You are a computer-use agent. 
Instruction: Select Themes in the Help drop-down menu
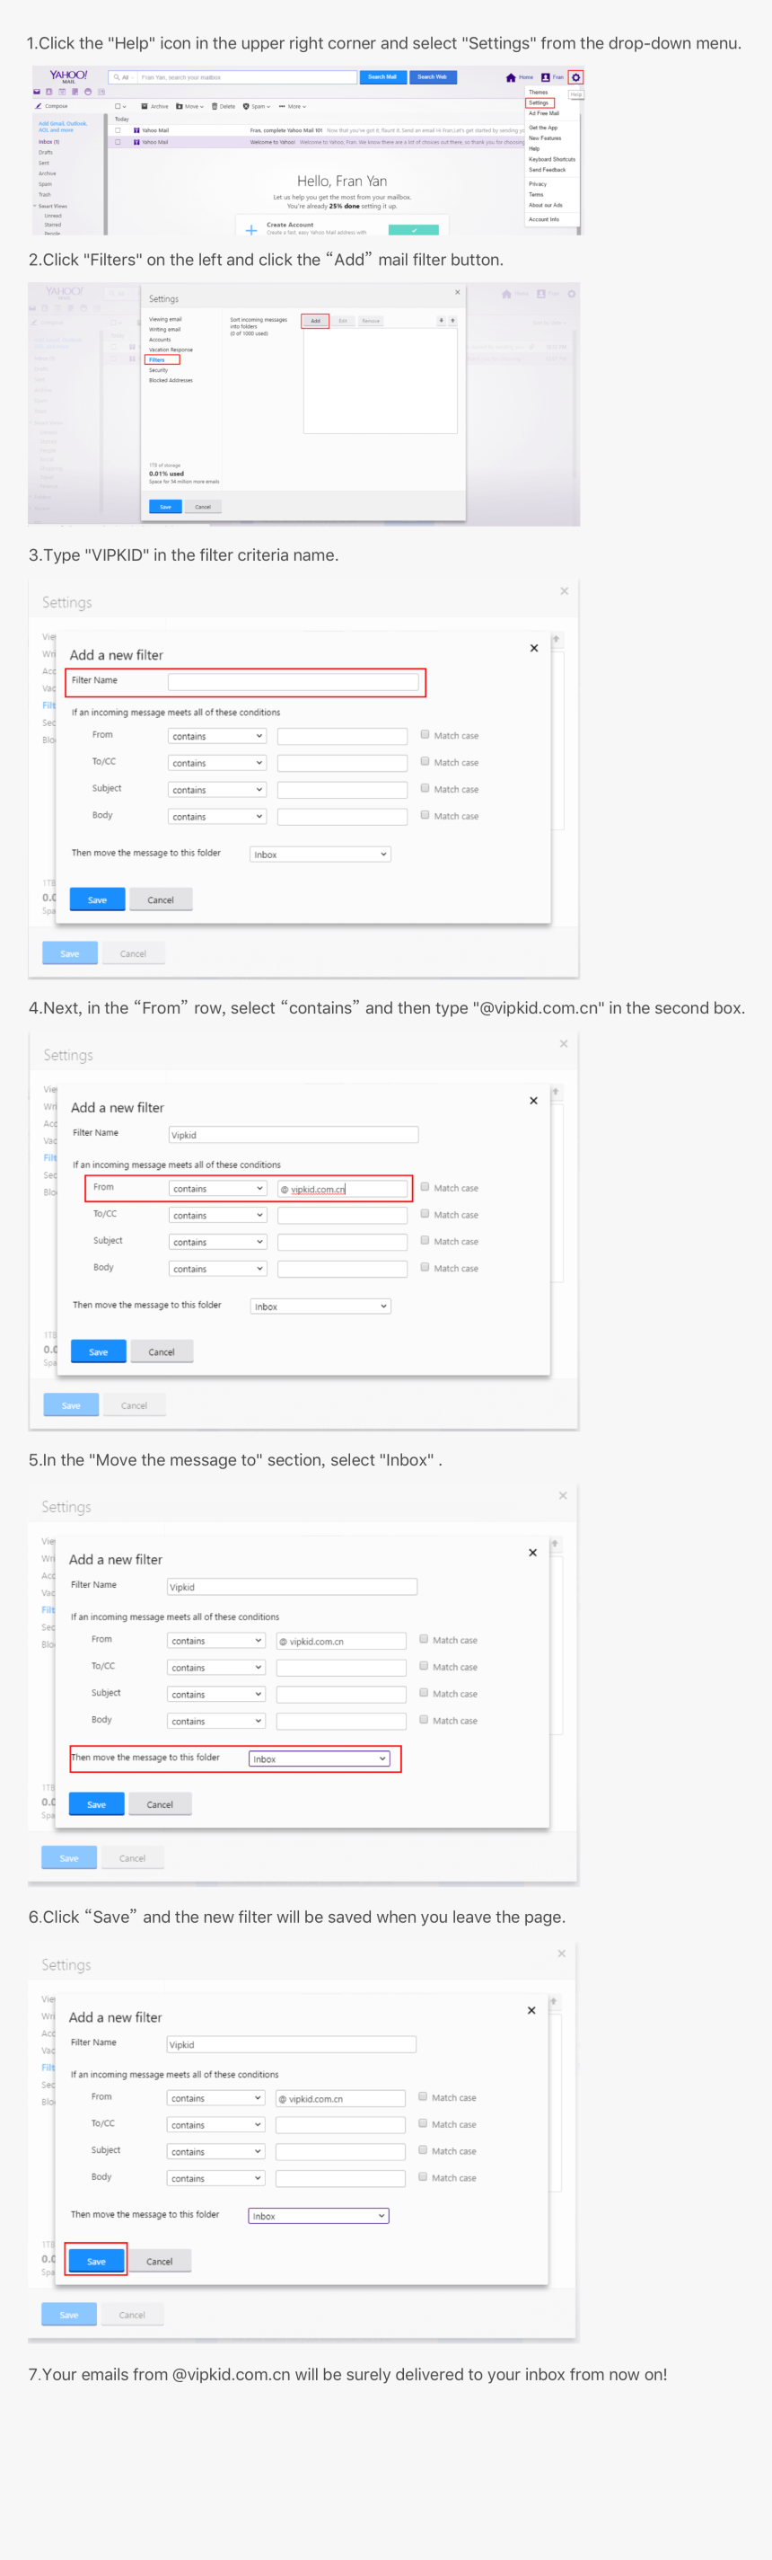(538, 93)
